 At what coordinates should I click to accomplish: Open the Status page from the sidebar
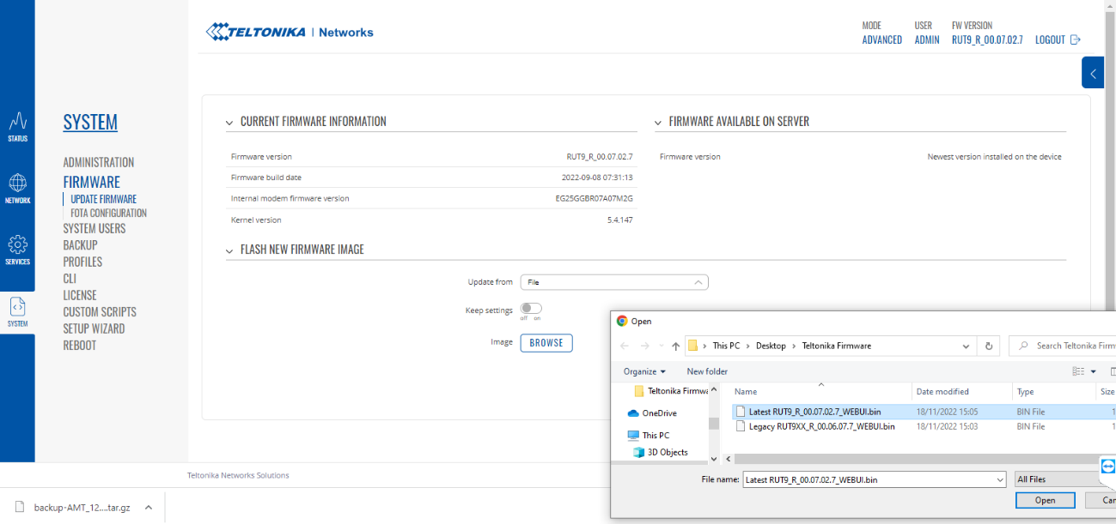(17, 127)
